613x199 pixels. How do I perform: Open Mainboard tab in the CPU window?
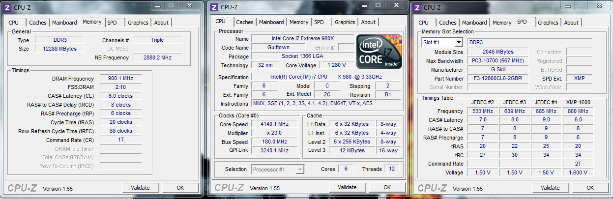[271, 22]
